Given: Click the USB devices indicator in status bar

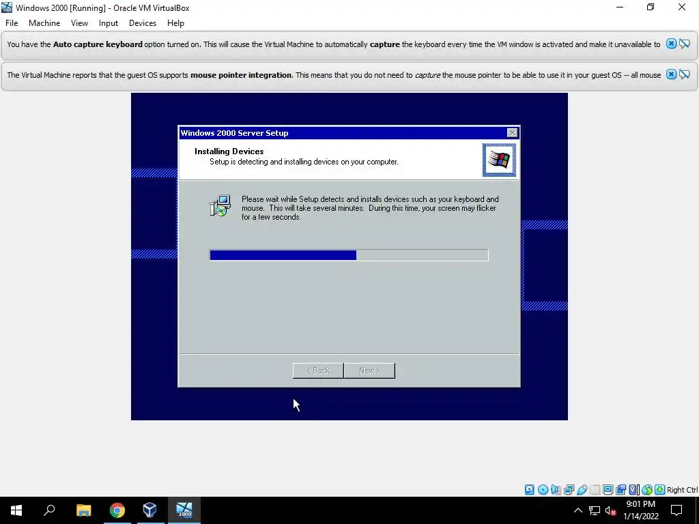Looking at the screenshot, I should 582,490.
